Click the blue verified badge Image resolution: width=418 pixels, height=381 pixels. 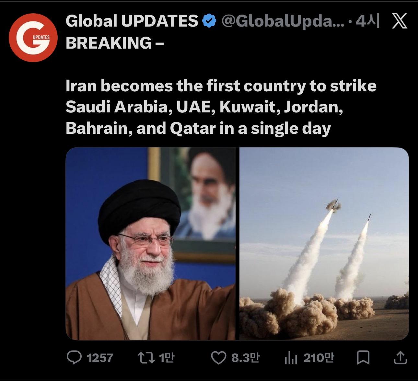209,21
